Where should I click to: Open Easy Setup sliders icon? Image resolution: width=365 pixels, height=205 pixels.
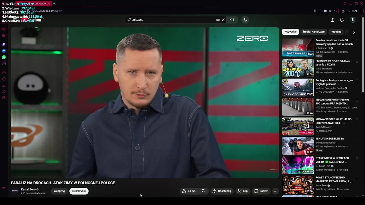pyautogui.click(x=361, y=11)
